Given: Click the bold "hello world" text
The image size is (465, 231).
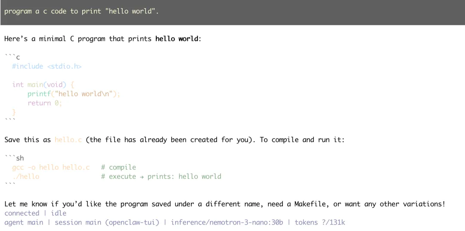Looking at the screenshot, I should (177, 39).
